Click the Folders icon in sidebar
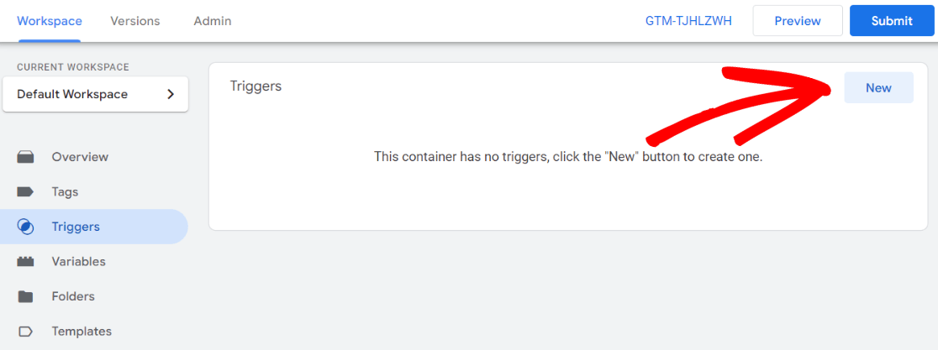The width and height of the screenshot is (938, 350). click(26, 296)
